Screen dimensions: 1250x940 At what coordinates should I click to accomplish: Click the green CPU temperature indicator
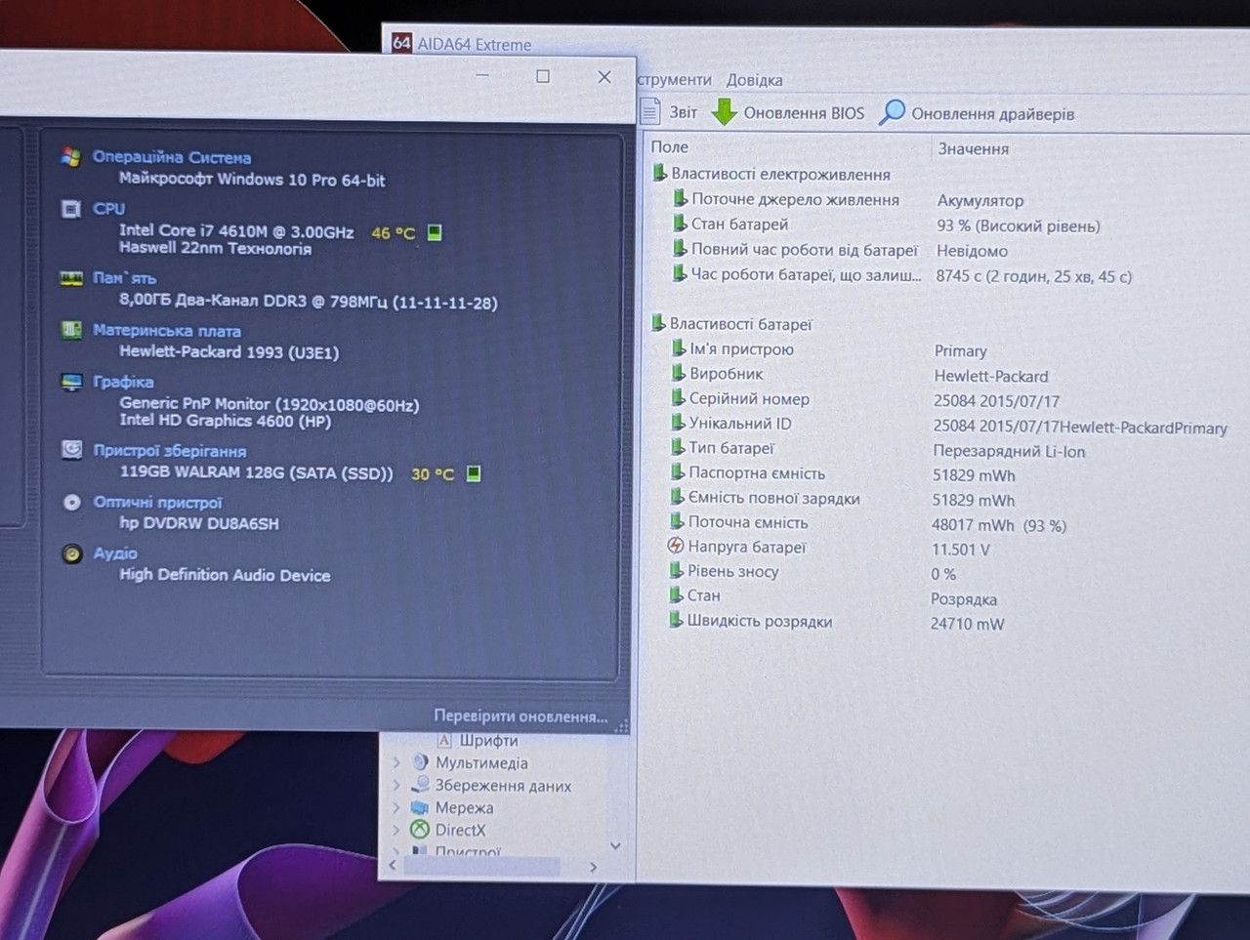(435, 232)
